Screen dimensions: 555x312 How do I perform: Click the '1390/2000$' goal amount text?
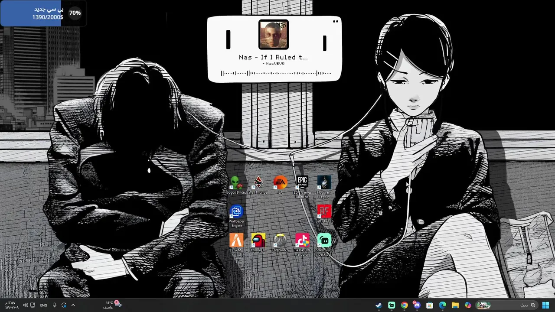pos(48,17)
